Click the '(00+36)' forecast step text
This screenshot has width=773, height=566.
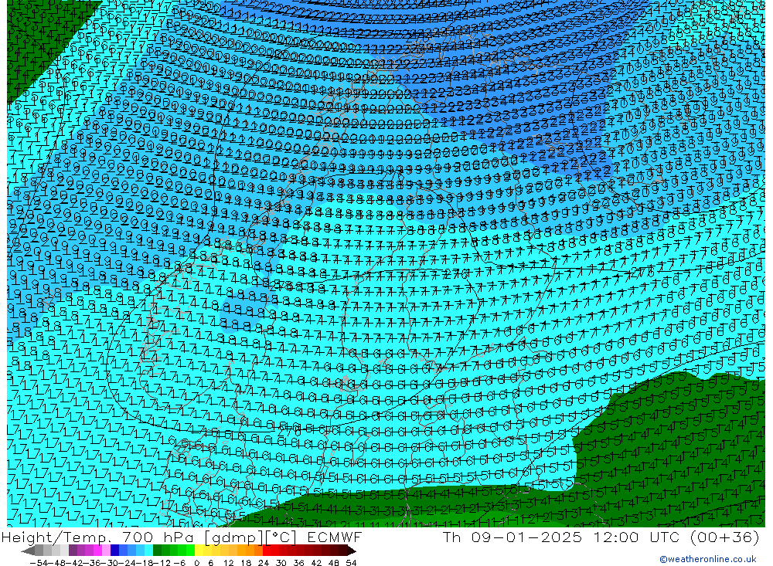click(724, 537)
